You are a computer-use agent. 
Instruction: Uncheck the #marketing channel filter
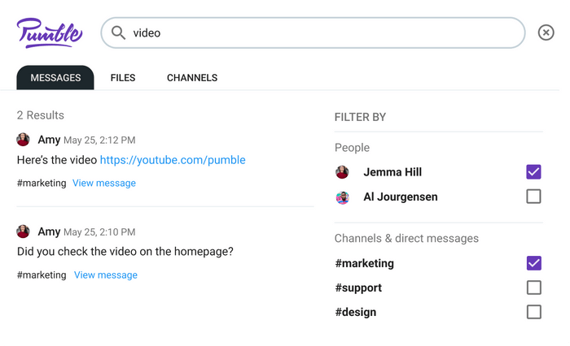pyautogui.click(x=533, y=263)
